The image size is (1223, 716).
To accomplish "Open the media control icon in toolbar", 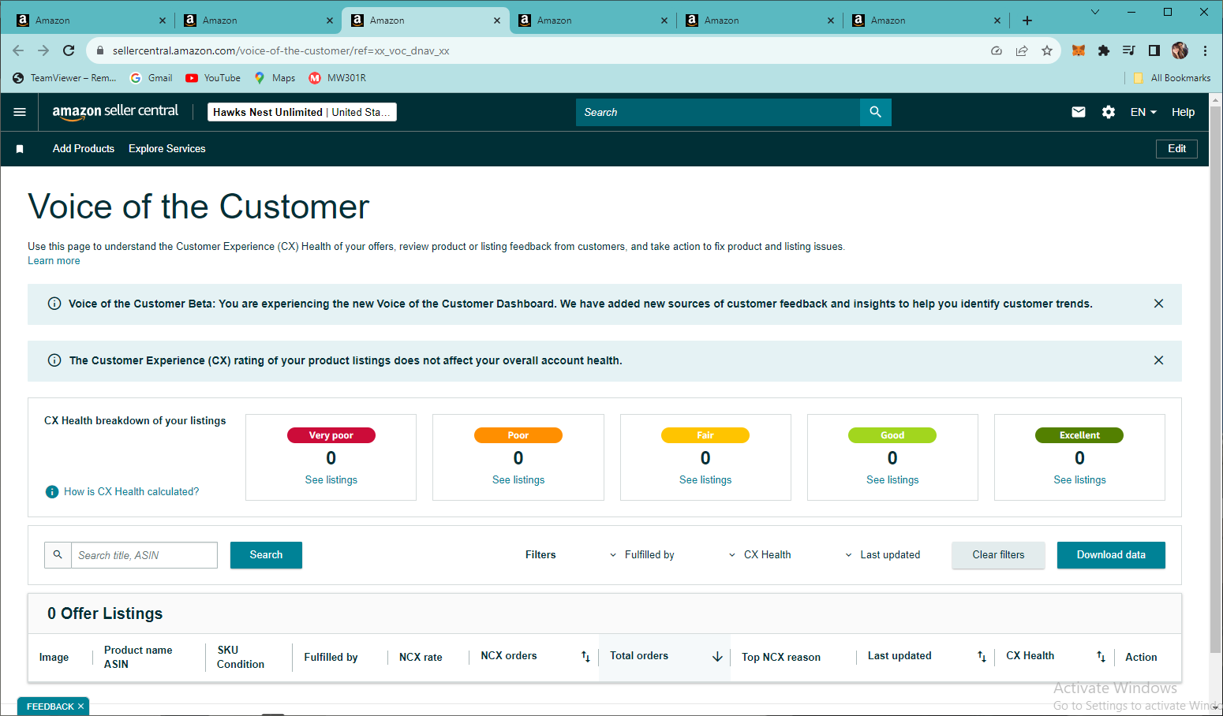I will coord(1129,50).
